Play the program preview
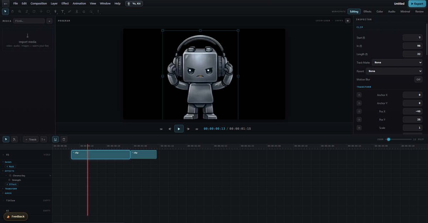The width and height of the screenshot is (428, 223). click(179, 129)
